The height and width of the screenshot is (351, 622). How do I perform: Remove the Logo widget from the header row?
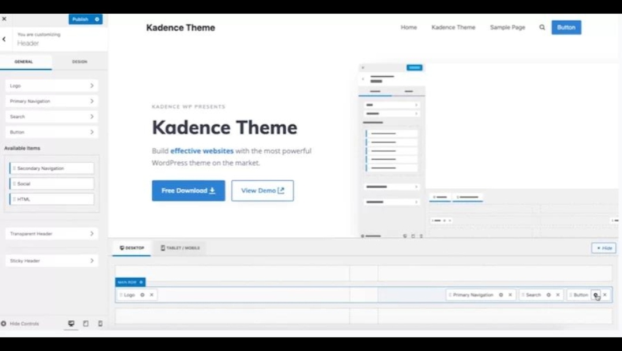pos(151,294)
